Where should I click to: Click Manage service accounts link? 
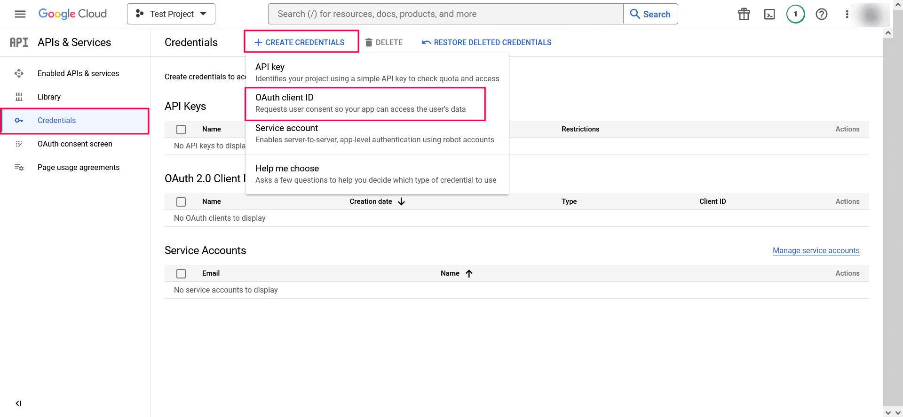click(816, 251)
